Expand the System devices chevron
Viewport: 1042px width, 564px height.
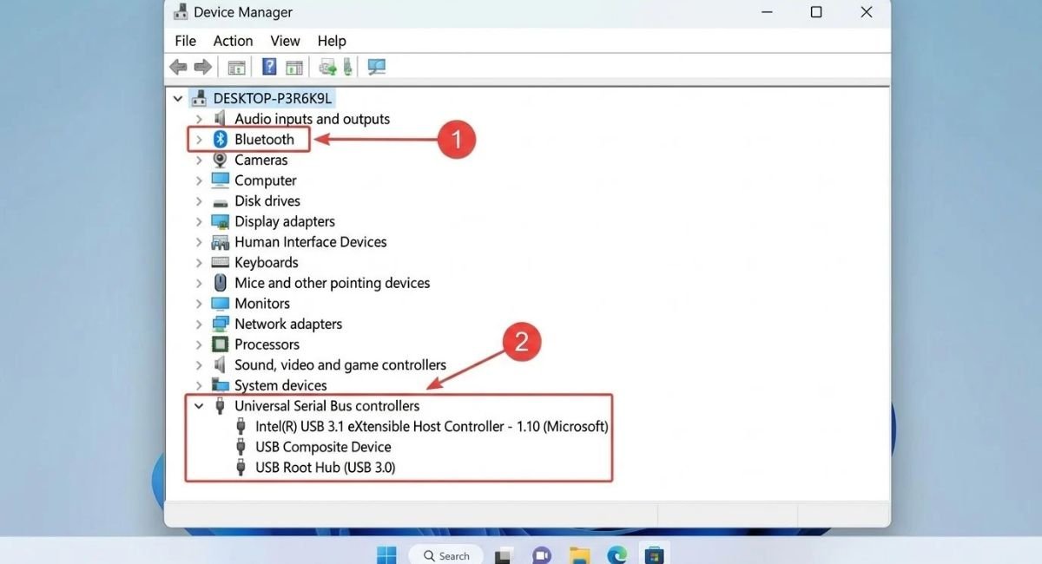[199, 385]
